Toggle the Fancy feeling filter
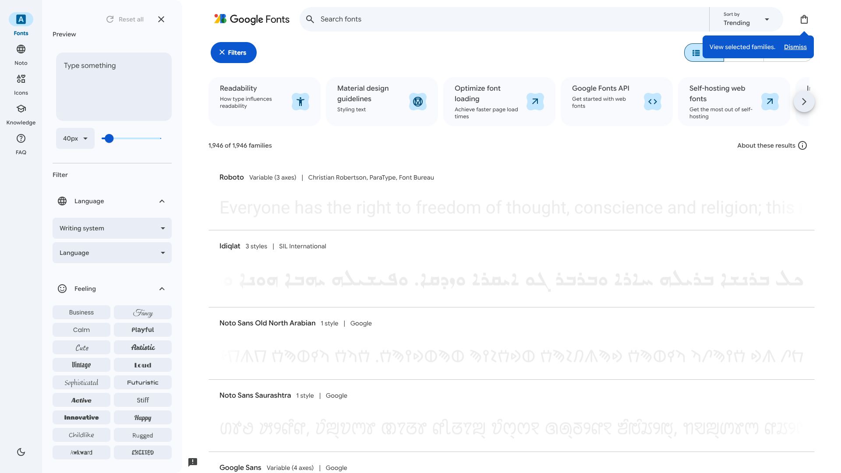 coord(143,312)
